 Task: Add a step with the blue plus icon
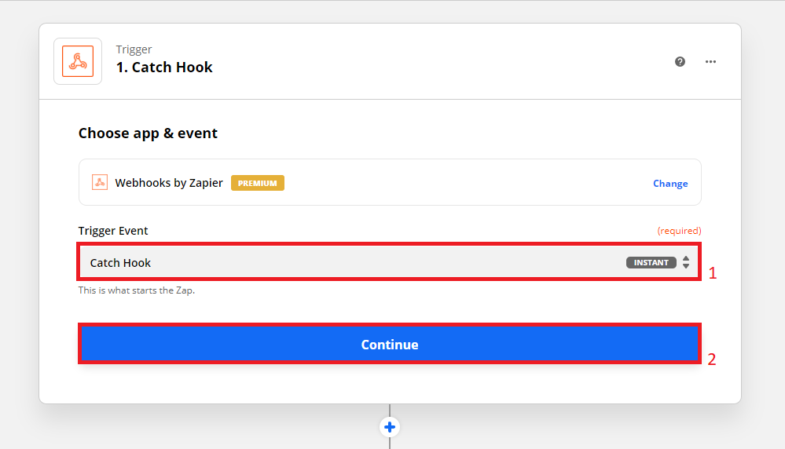(x=390, y=427)
